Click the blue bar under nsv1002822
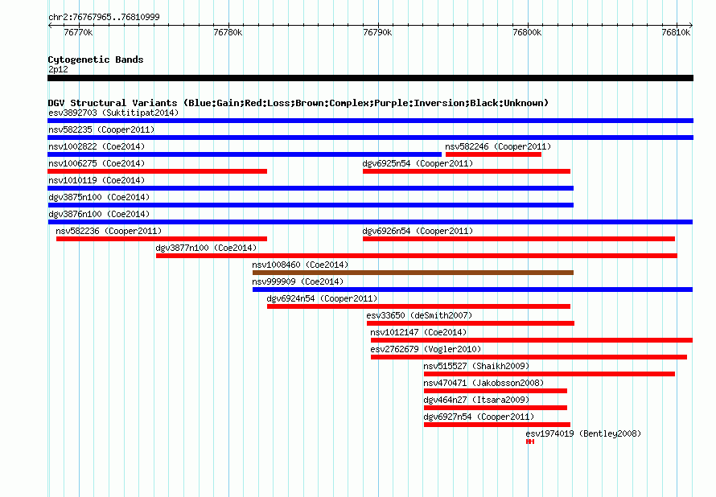 (x=245, y=154)
